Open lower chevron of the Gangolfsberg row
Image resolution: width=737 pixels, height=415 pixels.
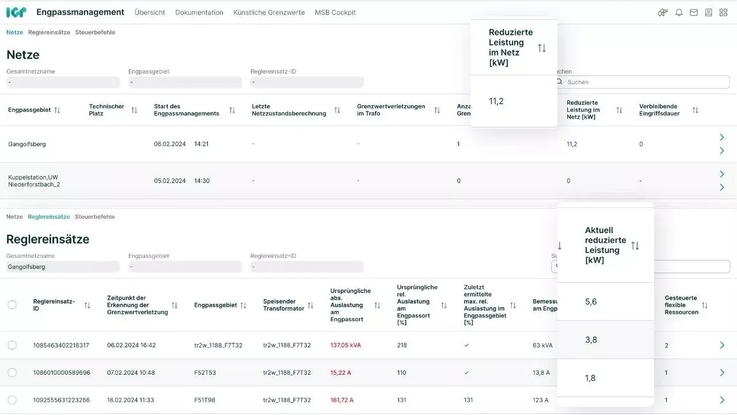point(722,151)
